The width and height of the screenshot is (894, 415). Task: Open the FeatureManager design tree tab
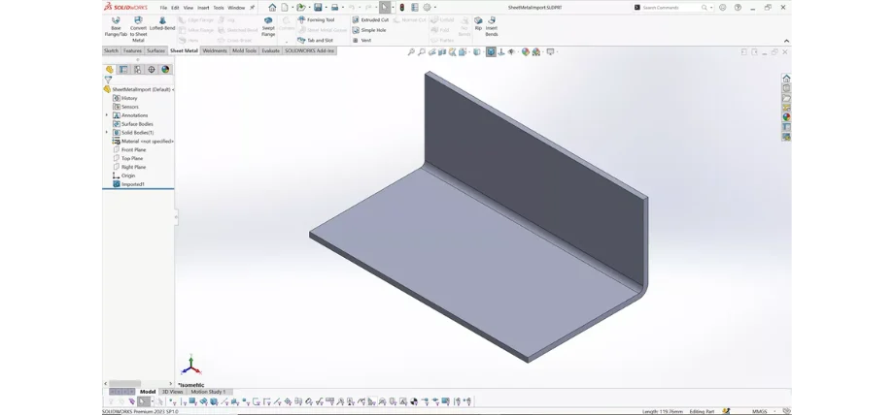coord(110,70)
